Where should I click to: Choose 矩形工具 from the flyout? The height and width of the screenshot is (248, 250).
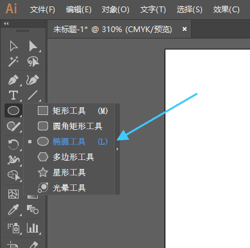(x=69, y=111)
